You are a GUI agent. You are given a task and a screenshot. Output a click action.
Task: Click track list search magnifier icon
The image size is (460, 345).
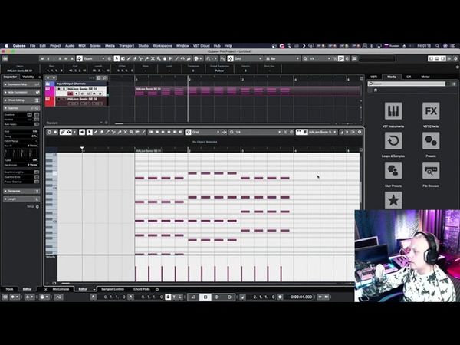[105, 77]
